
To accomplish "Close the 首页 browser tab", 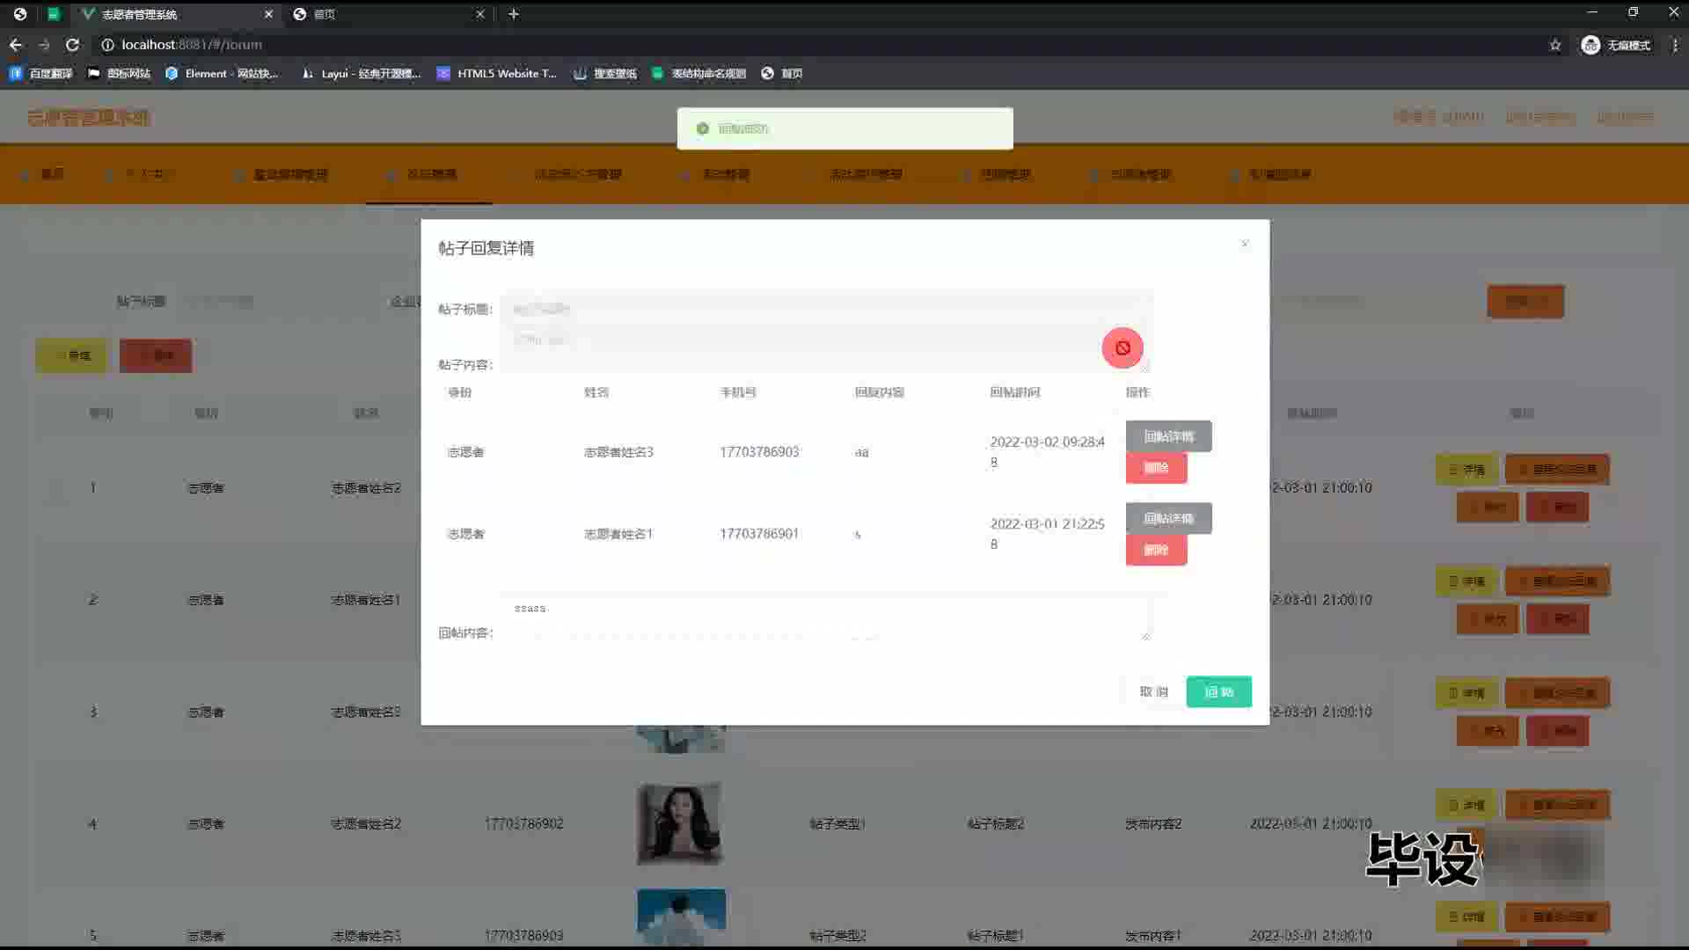I will [x=479, y=14].
